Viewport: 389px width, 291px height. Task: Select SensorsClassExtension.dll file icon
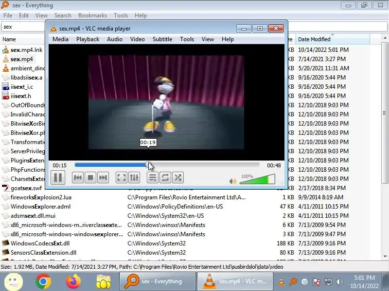coord(5,252)
